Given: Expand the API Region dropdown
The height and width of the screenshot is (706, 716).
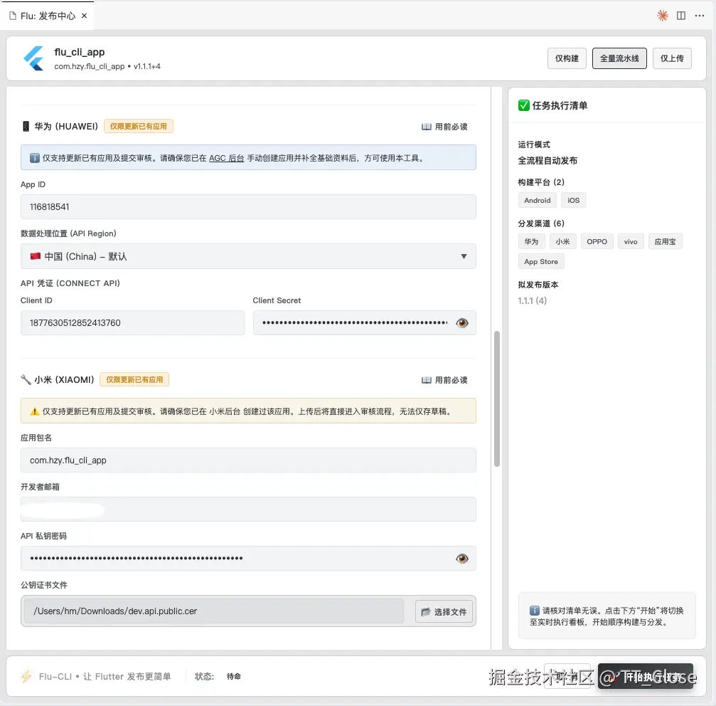Looking at the screenshot, I should click(248, 256).
